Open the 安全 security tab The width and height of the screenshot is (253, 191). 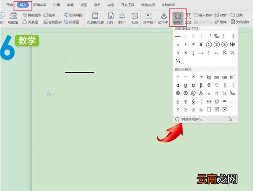(x=111, y=5)
